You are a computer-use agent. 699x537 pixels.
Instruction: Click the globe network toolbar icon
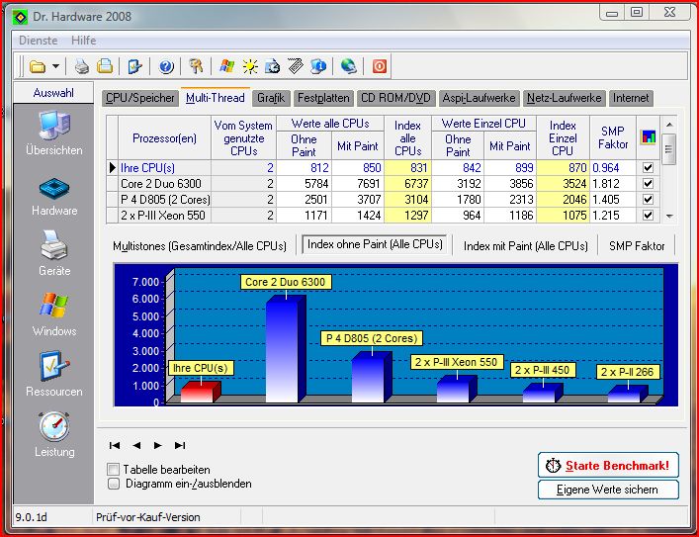tap(349, 66)
